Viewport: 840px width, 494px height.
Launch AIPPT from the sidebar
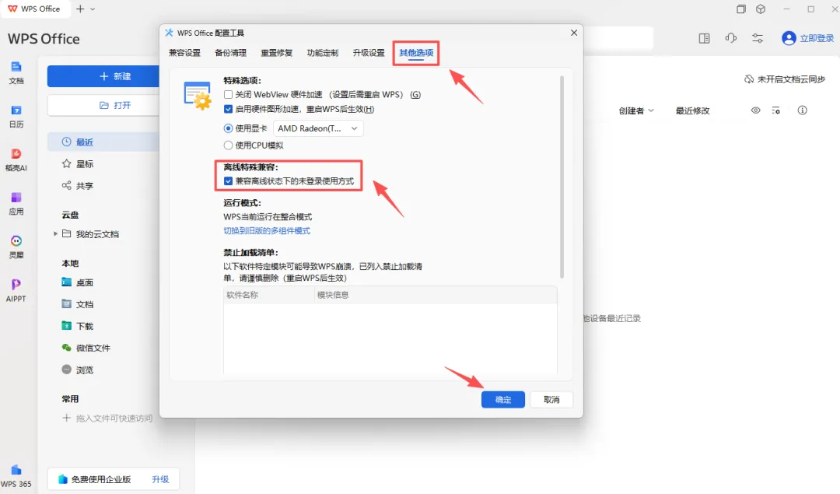click(16, 290)
